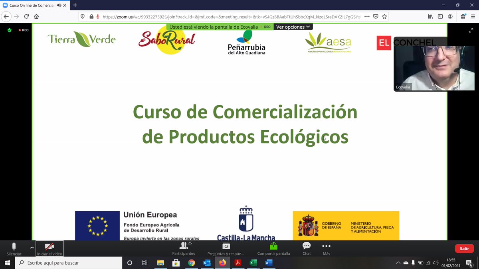Open Ver opciones dropdown
Image resolution: width=479 pixels, height=269 pixels.
click(x=293, y=27)
